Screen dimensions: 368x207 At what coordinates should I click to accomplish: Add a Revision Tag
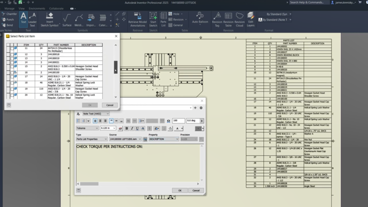coord(217,19)
